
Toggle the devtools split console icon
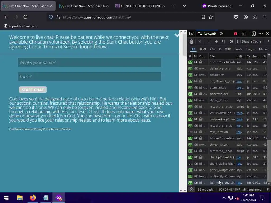pyautogui.click(x=244, y=34)
